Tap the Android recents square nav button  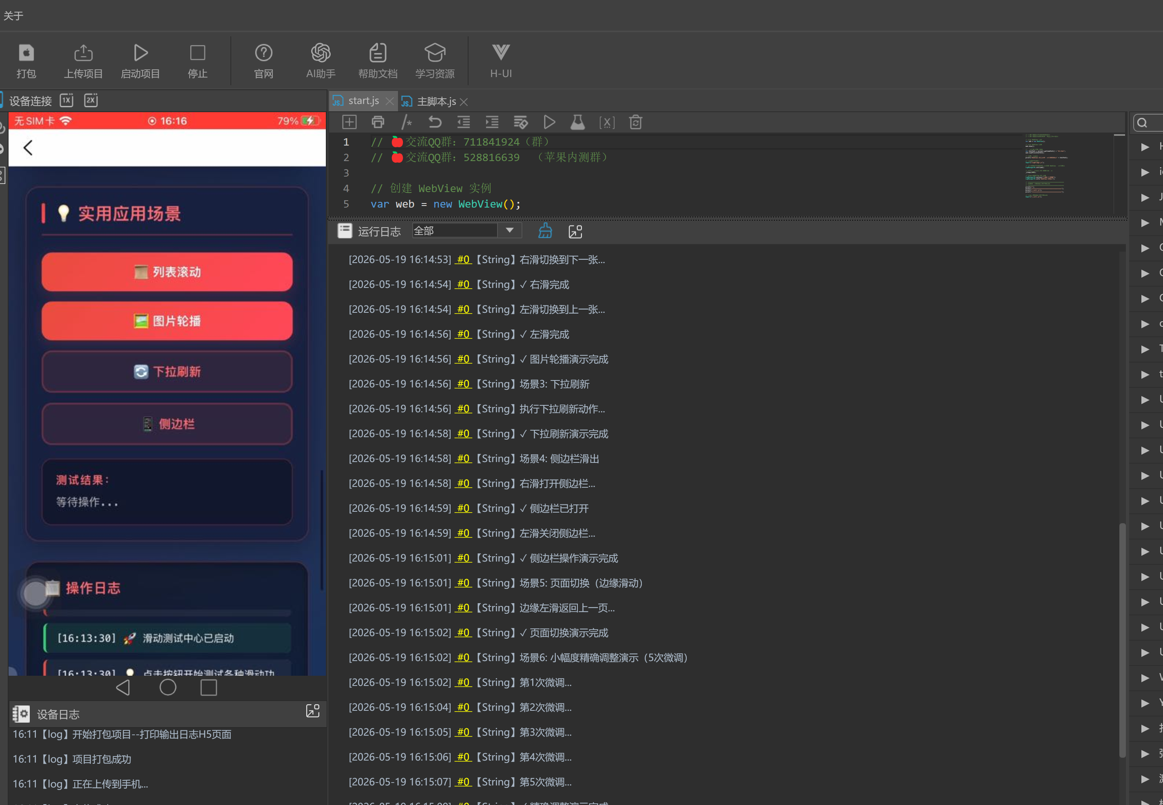(x=209, y=688)
